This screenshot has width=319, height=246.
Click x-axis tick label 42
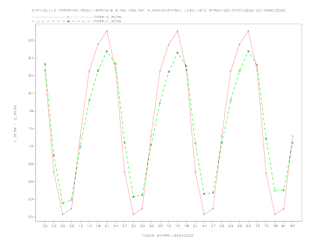pyautogui.click(x=169, y=226)
